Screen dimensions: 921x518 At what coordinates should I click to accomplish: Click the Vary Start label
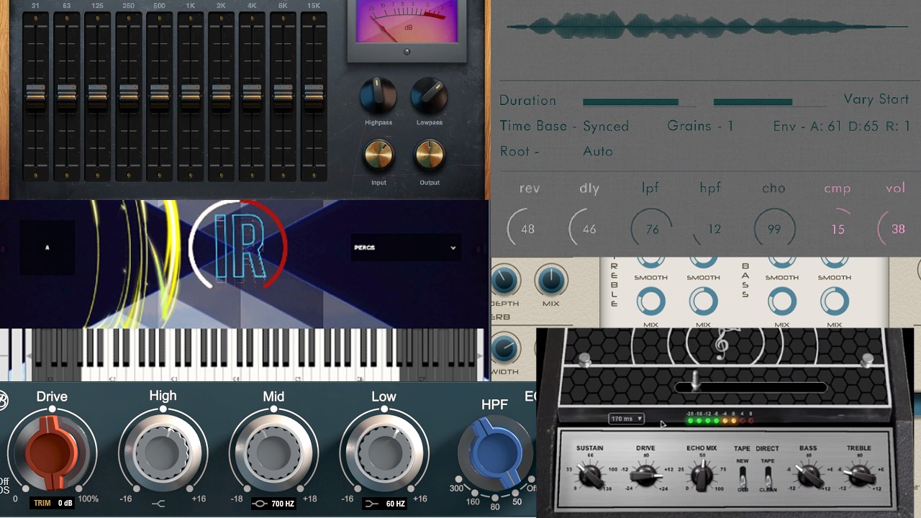pos(876,99)
